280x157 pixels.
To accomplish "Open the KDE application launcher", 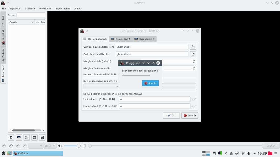I will (x=3, y=153).
